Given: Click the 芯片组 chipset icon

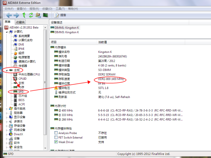Looking at the screenshot, I should 15,96.
